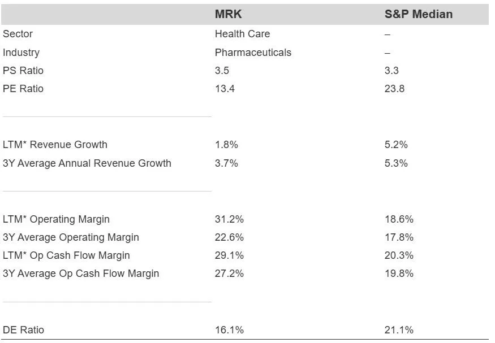Select MRK's 31.2% operating margin value
Viewport: 495px width, 343px height.
coord(229,219)
